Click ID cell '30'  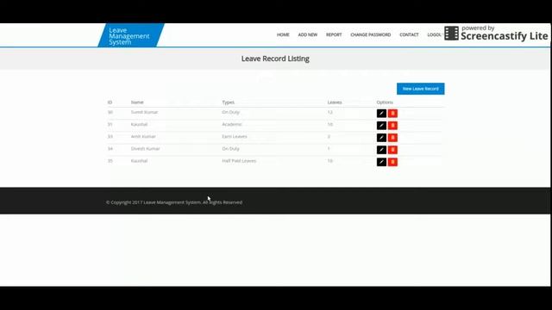pos(110,112)
